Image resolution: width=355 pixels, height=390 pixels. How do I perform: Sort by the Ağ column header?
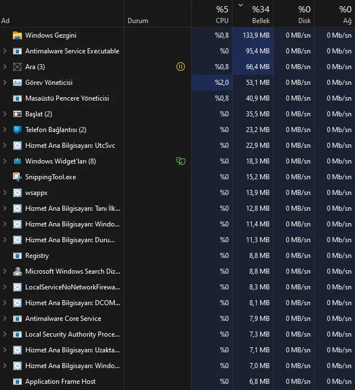tap(335, 13)
